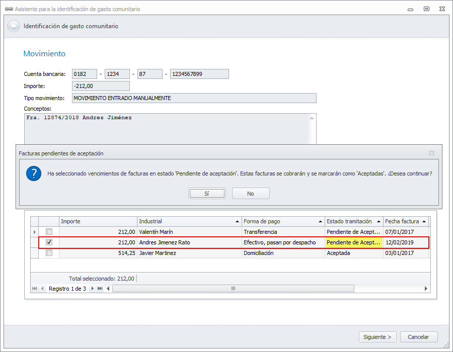The image size is (453, 352).
Task: Sort by the Estado tramitación column
Action: (353, 221)
